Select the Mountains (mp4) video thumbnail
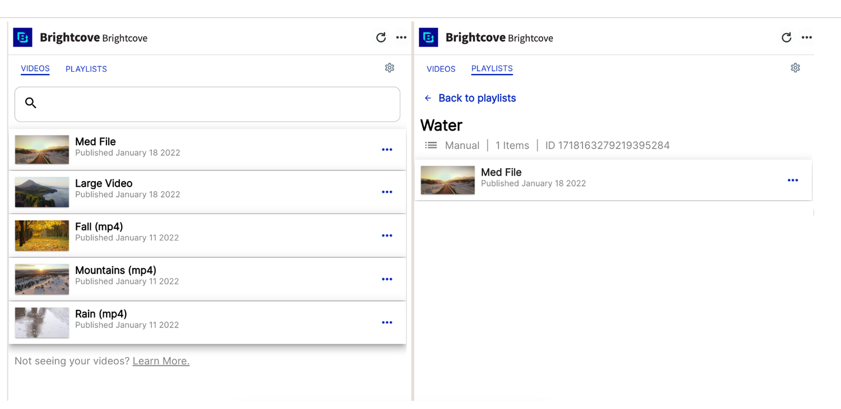This screenshot has width=841, height=409. (42, 279)
